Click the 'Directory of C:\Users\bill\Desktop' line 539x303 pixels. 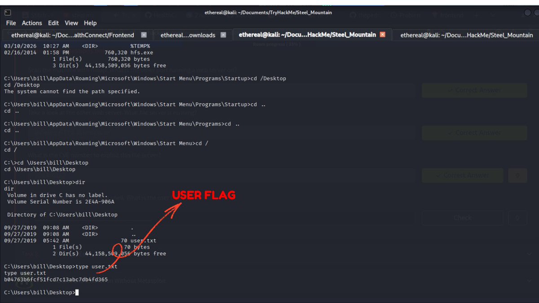(62, 215)
